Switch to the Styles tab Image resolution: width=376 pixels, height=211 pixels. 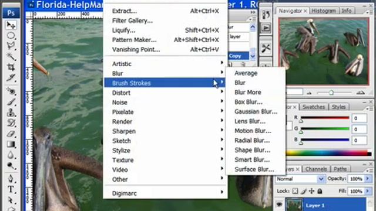click(x=338, y=107)
